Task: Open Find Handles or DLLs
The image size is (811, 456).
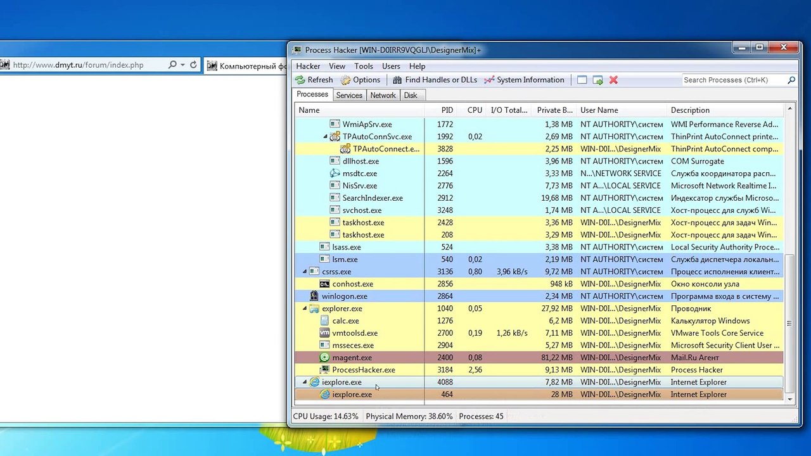Action: [x=434, y=80]
